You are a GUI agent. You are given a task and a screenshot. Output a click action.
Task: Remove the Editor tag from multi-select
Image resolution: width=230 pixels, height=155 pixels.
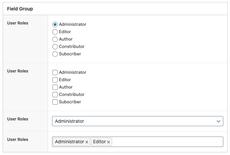tap(108, 142)
